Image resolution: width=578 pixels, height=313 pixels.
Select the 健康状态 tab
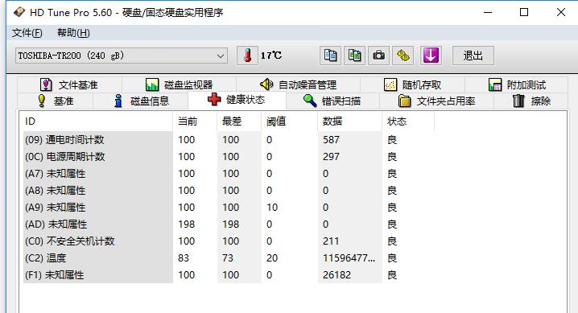(237, 100)
